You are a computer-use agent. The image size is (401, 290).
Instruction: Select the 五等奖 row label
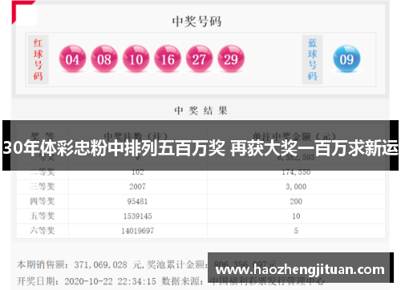pyautogui.click(x=43, y=215)
